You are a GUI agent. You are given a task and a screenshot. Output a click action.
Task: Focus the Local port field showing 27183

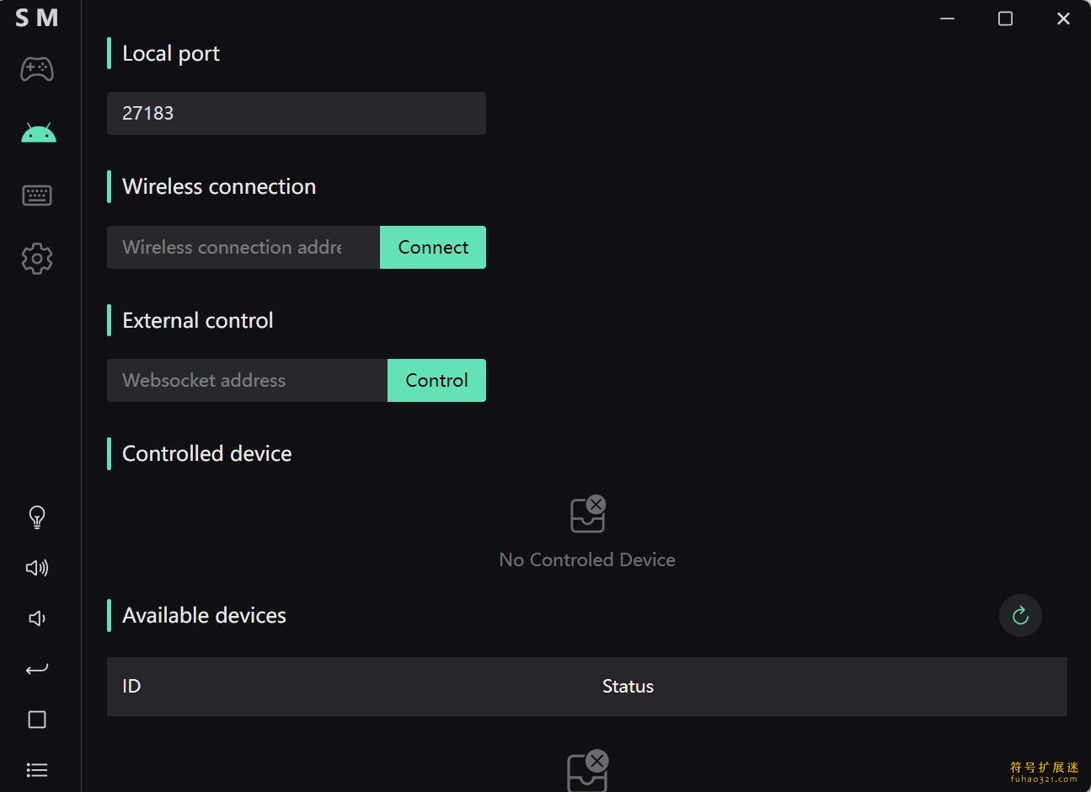[x=297, y=113]
